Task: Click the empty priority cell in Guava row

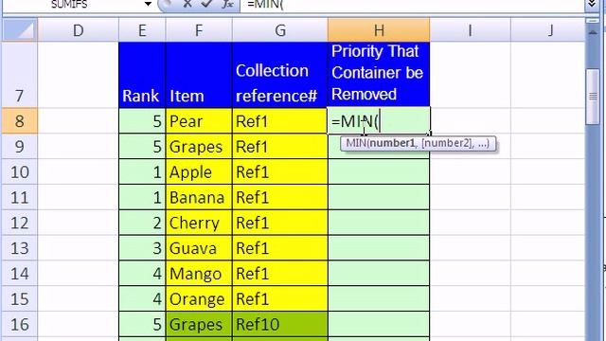Action: [379, 248]
